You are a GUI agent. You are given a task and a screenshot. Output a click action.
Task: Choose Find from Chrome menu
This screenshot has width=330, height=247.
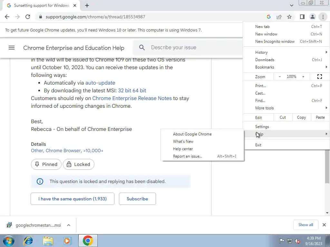coord(286,100)
